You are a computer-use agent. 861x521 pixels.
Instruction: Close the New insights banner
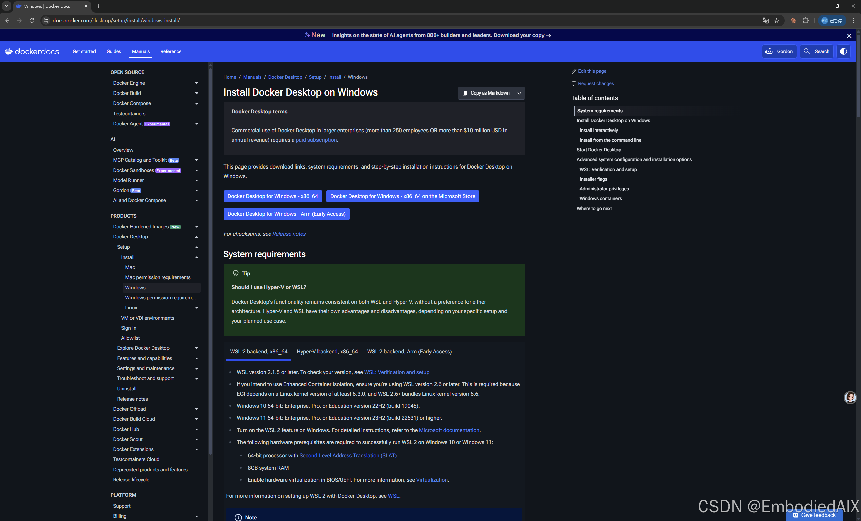(849, 36)
